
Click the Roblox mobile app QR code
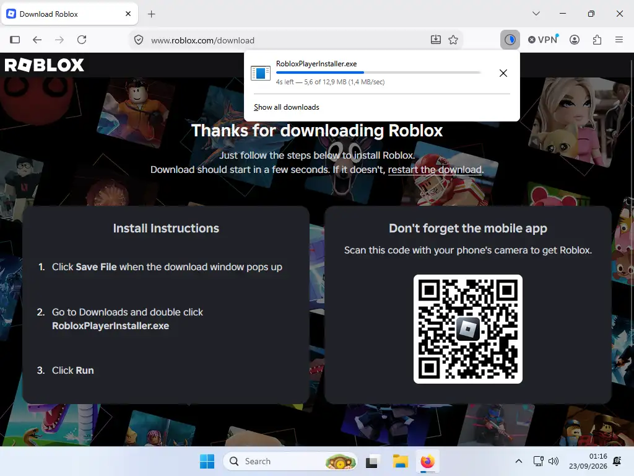pyautogui.click(x=468, y=329)
